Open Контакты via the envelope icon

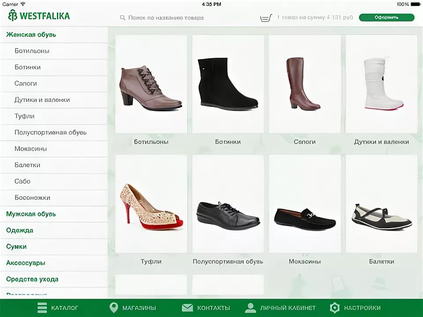[x=187, y=308]
